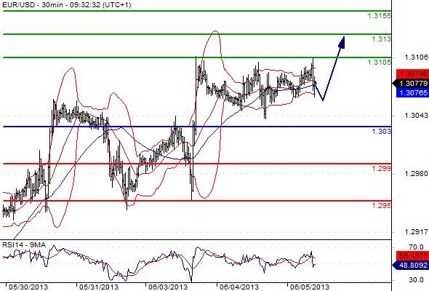Click the 06/05/2013 date label
This screenshot has height=291, width=429.
pos(310,287)
